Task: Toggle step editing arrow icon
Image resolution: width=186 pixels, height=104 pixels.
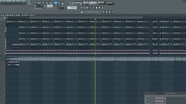Action: (x=59, y=3)
